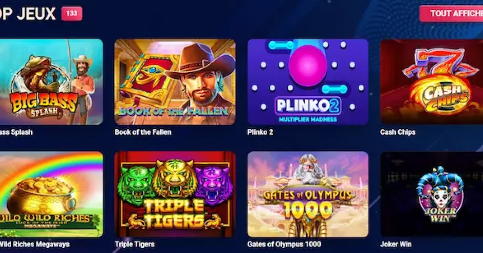Open the Joker Win game thumbnail

coord(431,194)
